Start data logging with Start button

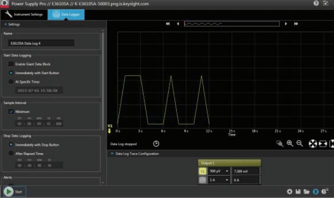14,192
